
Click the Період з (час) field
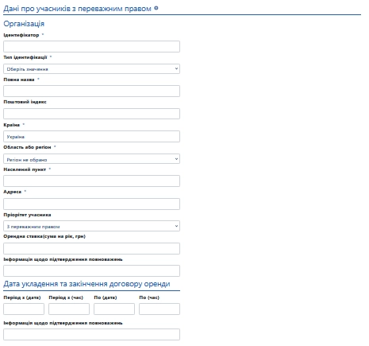pos(69,309)
